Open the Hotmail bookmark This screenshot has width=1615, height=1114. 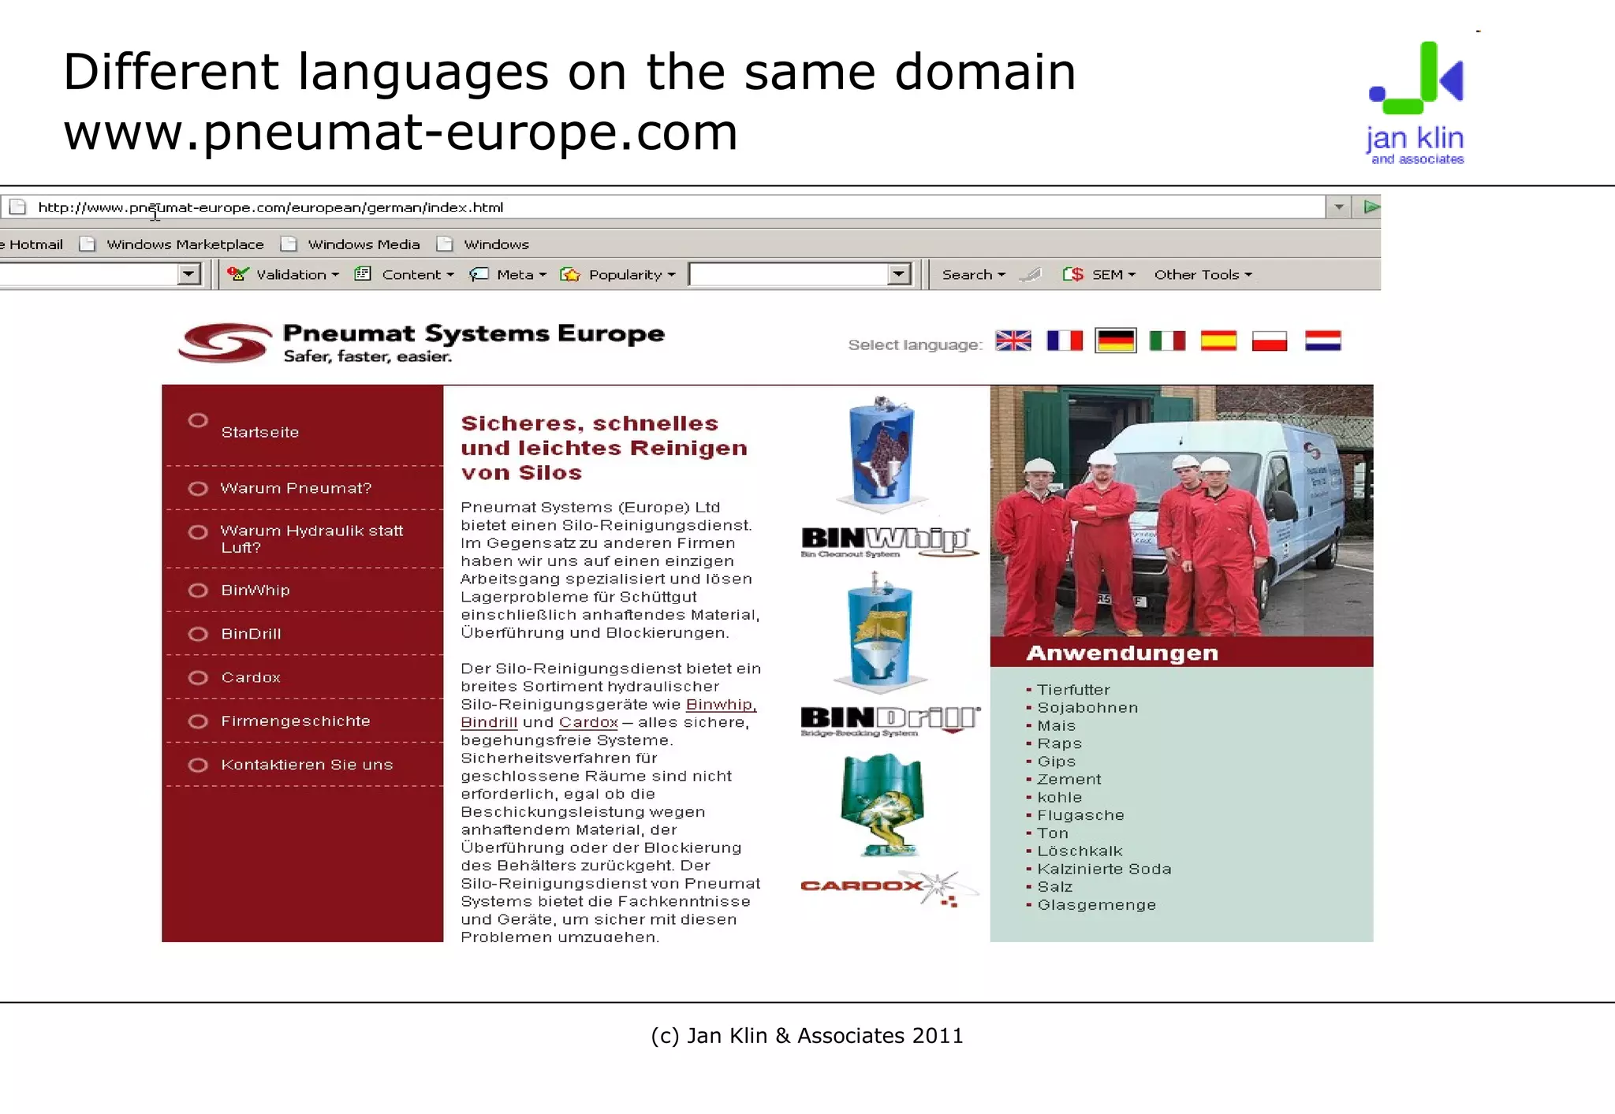tap(32, 244)
